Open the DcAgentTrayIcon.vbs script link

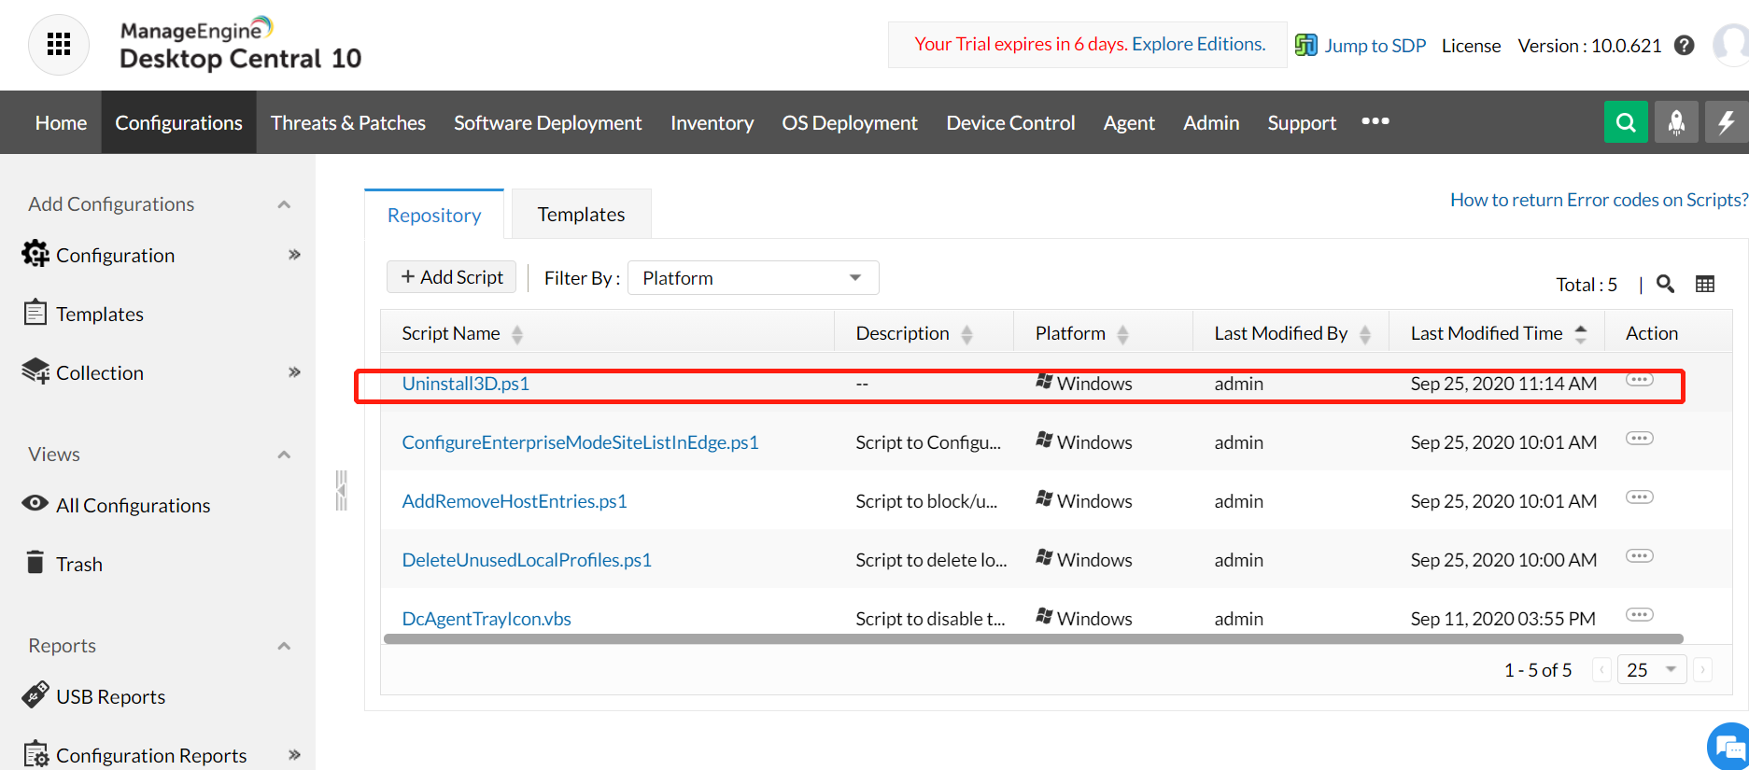click(487, 619)
